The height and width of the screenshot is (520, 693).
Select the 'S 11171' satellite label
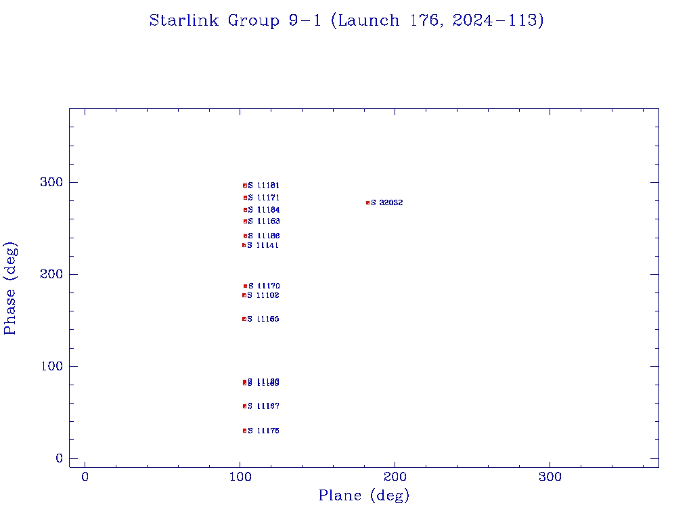click(263, 198)
